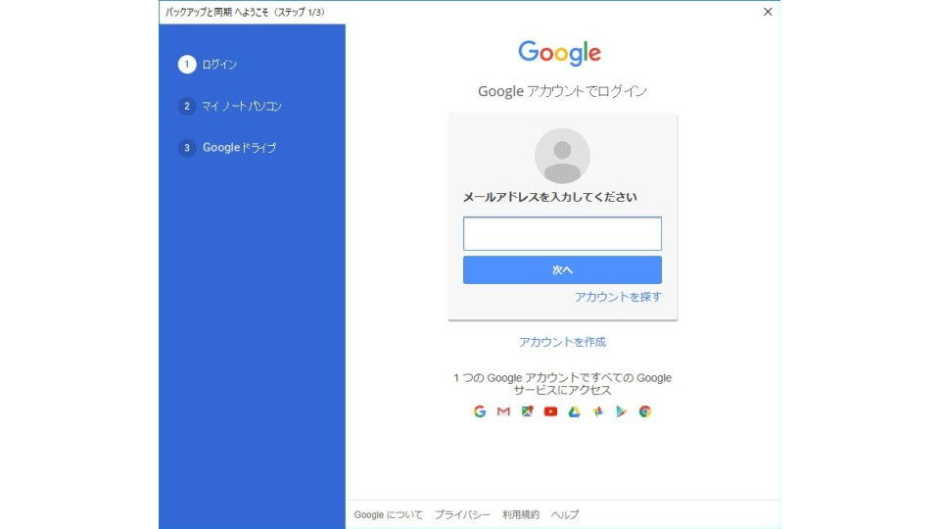This screenshot has height=529, width=940.
Task: Click the gray profile avatar image
Action: click(x=562, y=156)
